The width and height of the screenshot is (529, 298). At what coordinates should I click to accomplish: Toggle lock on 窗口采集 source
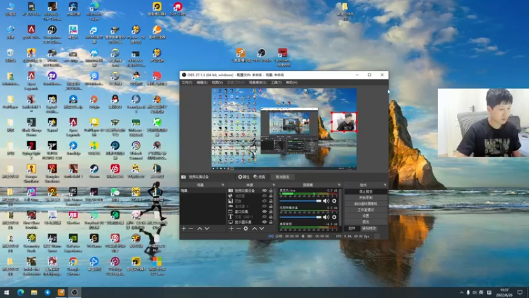pyautogui.click(x=270, y=211)
